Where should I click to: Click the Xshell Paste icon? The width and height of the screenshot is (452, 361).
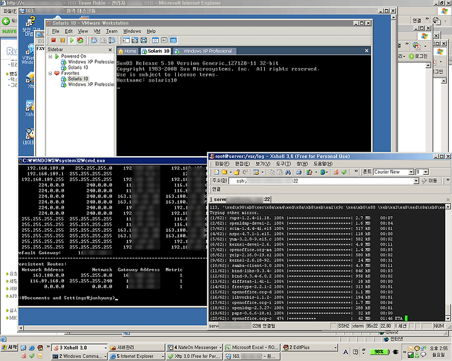coord(279,172)
